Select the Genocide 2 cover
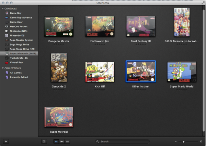Screen dimensions: 206x146 59,67
